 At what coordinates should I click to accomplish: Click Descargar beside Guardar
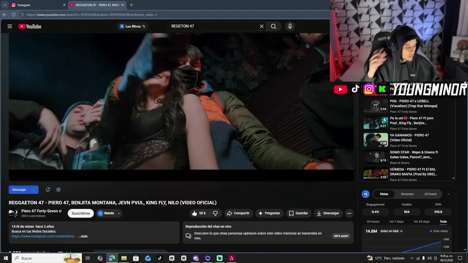click(328, 213)
